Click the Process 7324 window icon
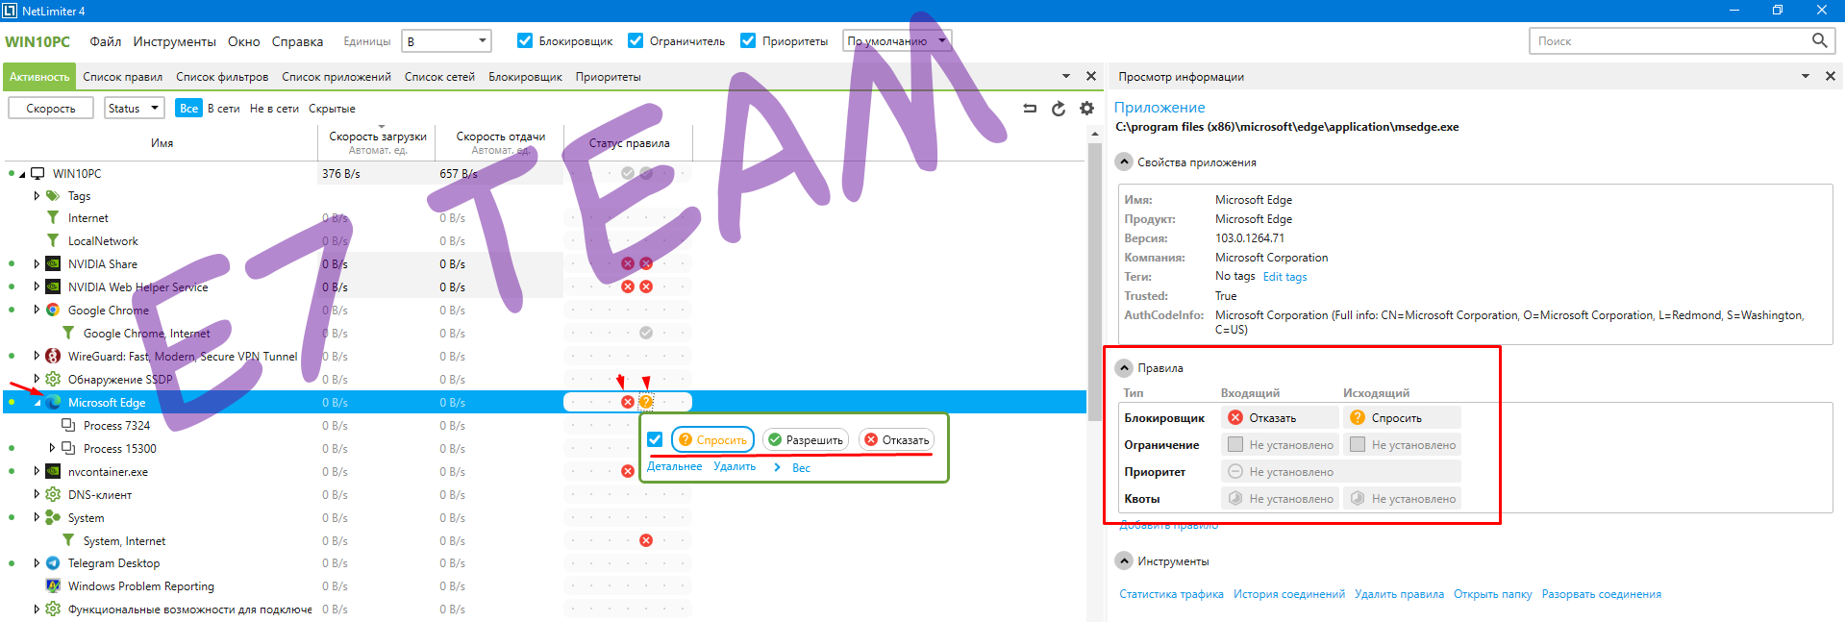1845x622 pixels. [x=68, y=425]
